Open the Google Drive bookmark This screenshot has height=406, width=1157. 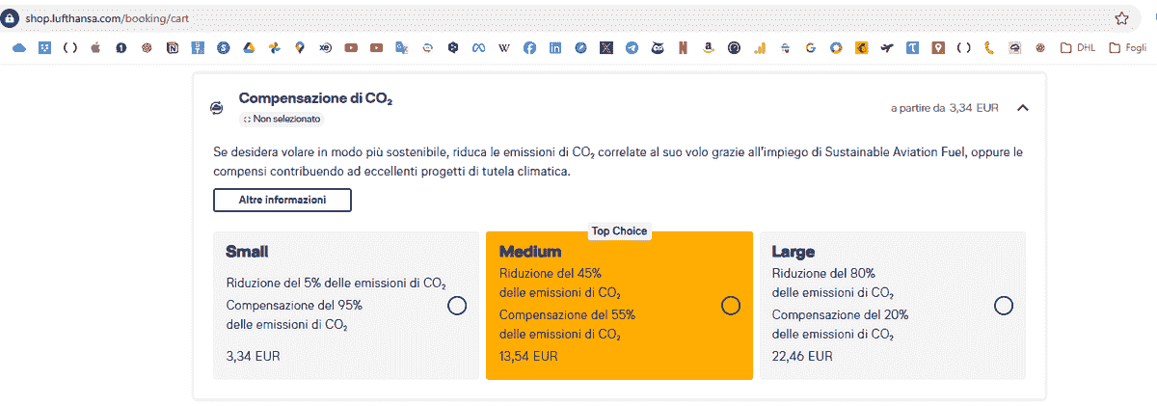coord(248,47)
